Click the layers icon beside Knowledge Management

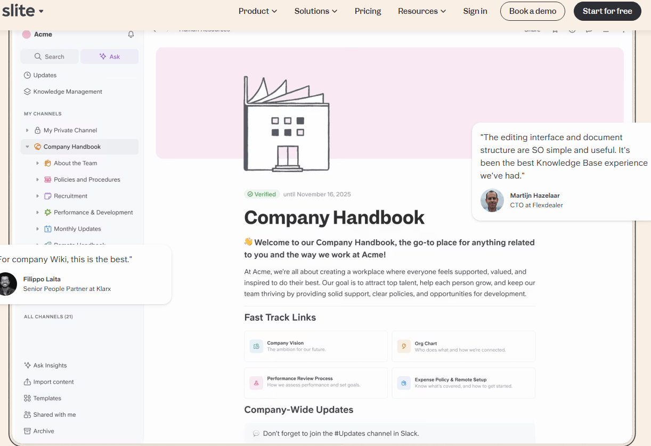28,92
